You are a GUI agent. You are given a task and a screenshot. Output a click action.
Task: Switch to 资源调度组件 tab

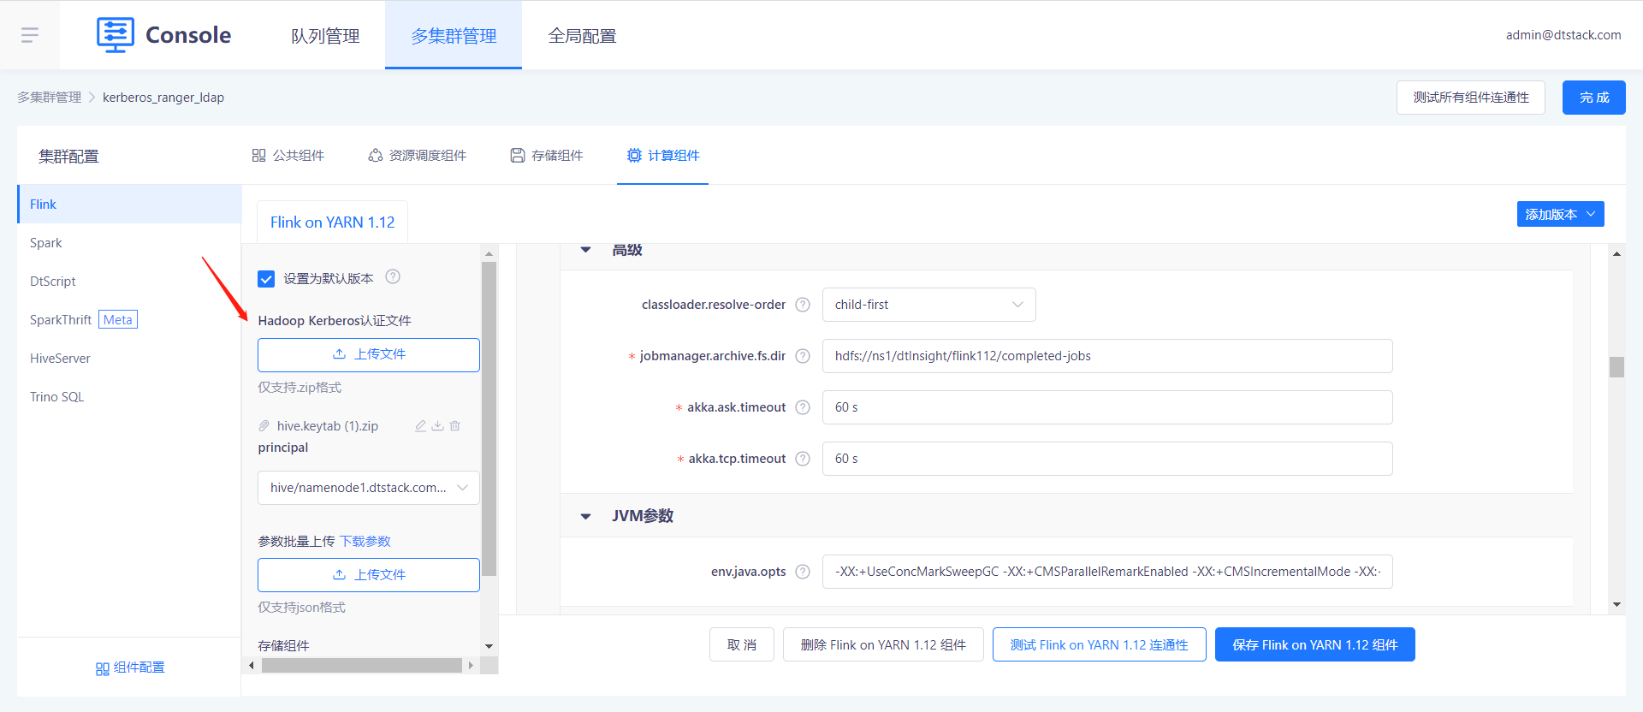tap(418, 156)
